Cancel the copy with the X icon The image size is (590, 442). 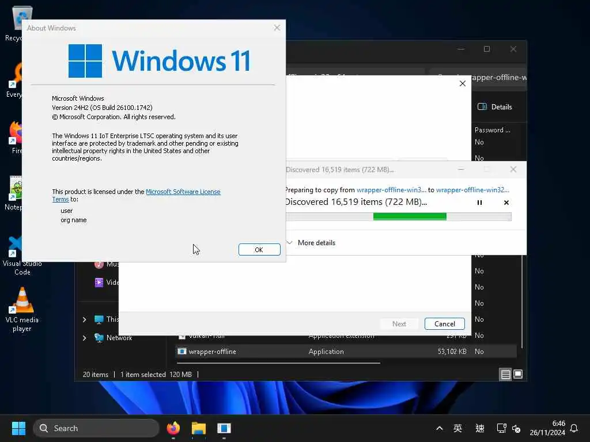click(x=506, y=203)
